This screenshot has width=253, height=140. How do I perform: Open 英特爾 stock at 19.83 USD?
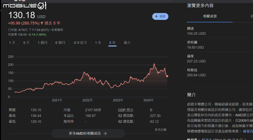pyautogui.click(x=220, y=45)
